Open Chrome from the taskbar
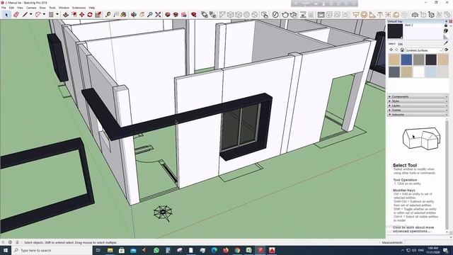The width and height of the screenshot is (453, 255). tap(237, 250)
